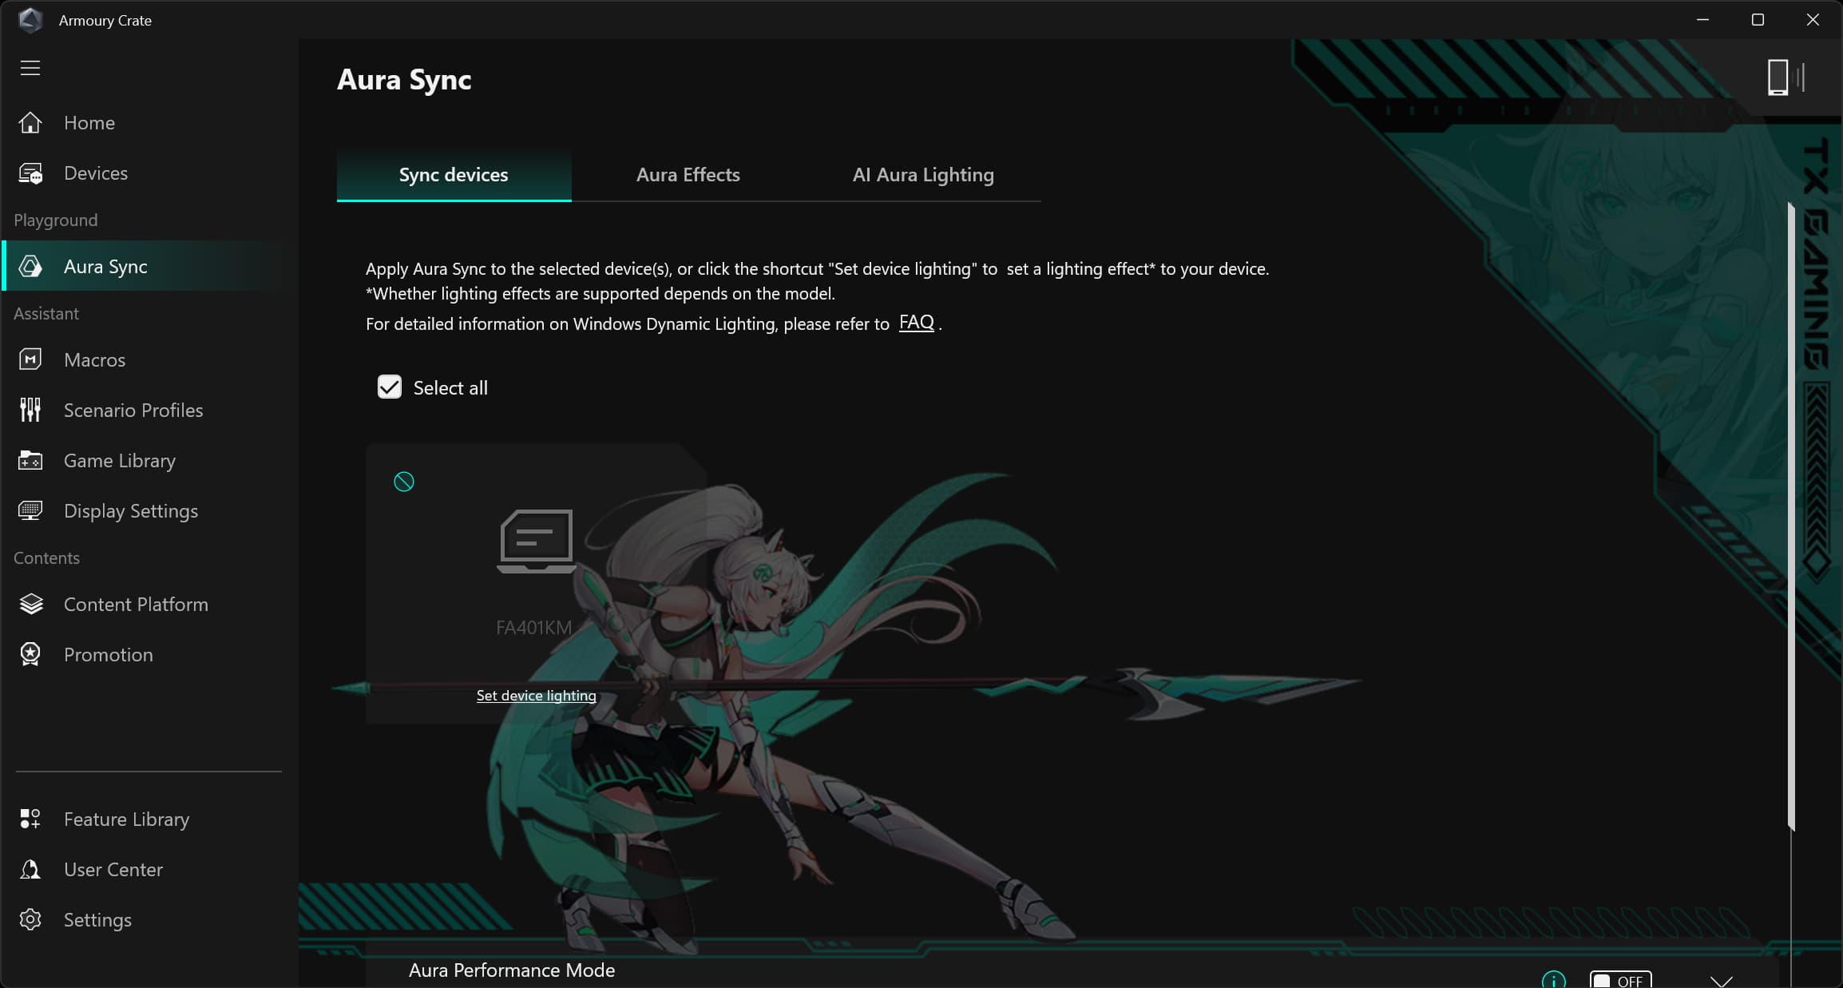Collapse the sidebar with hamburger menu
The height and width of the screenshot is (988, 1843).
(x=30, y=68)
